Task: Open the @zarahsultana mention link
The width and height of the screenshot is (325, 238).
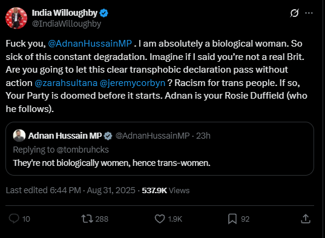Action: (x=66, y=83)
